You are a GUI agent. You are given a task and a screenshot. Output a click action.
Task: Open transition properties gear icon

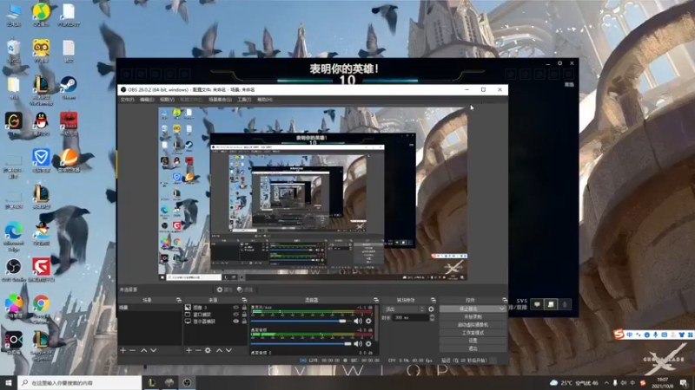coord(431,309)
